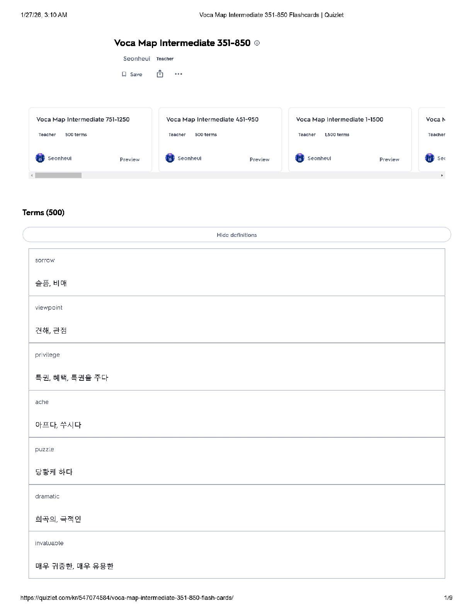Toggle Hide definitions button

coord(236,235)
